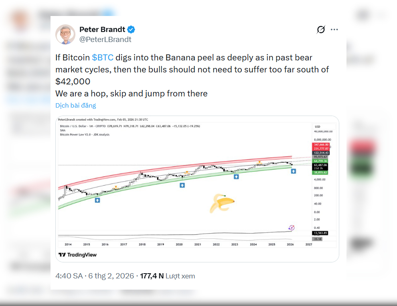Click blue up-arrow marker near 2023
This screenshot has width=397, height=306.
pyautogui.click(x=236, y=176)
